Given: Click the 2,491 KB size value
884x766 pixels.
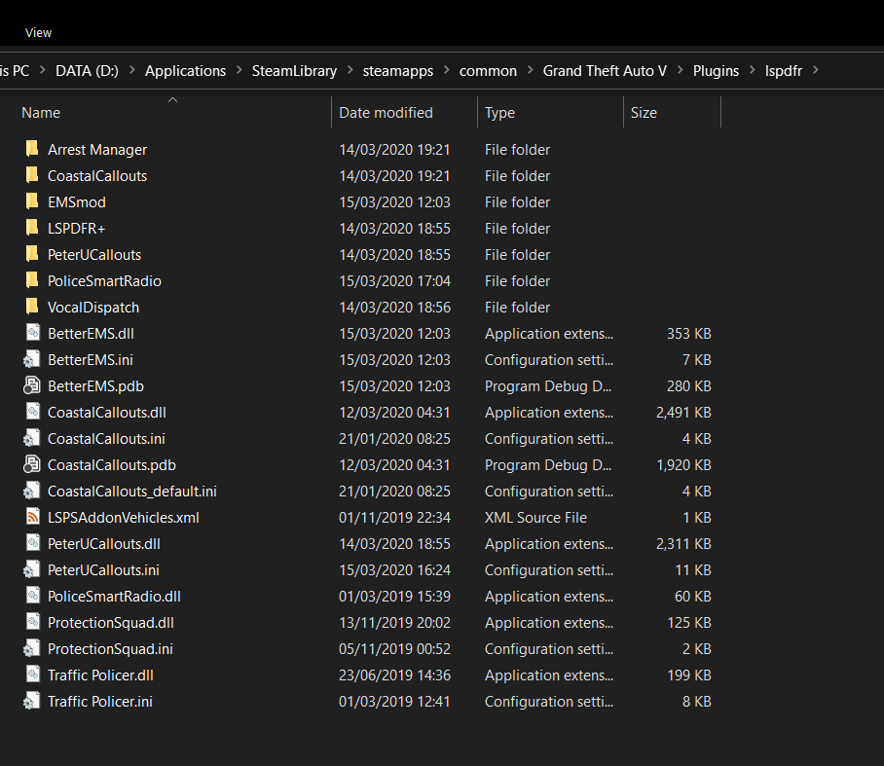Looking at the screenshot, I should tap(683, 413).
